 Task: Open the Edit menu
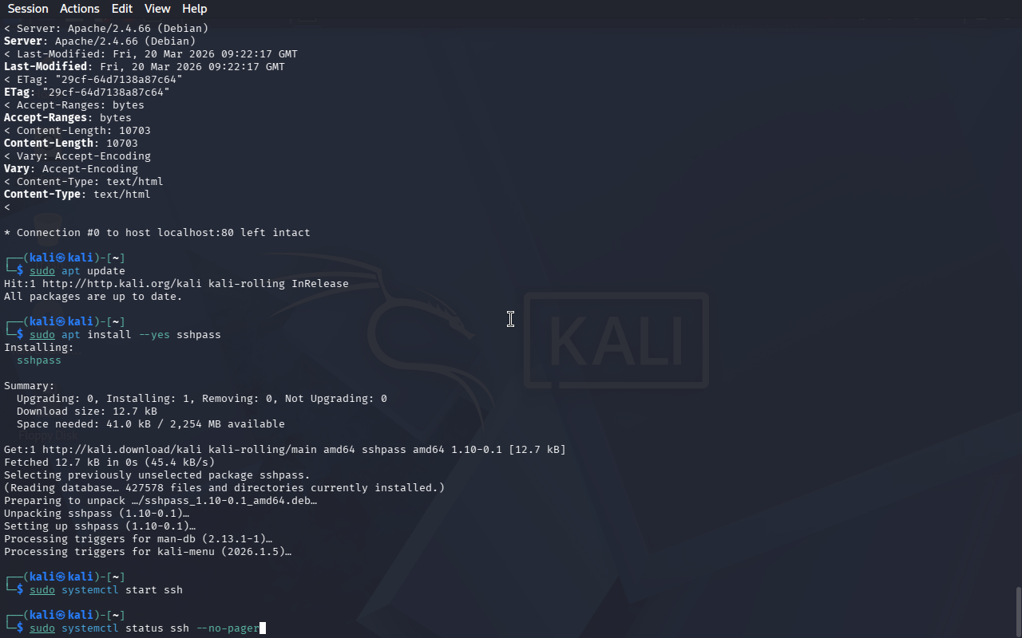pos(122,9)
